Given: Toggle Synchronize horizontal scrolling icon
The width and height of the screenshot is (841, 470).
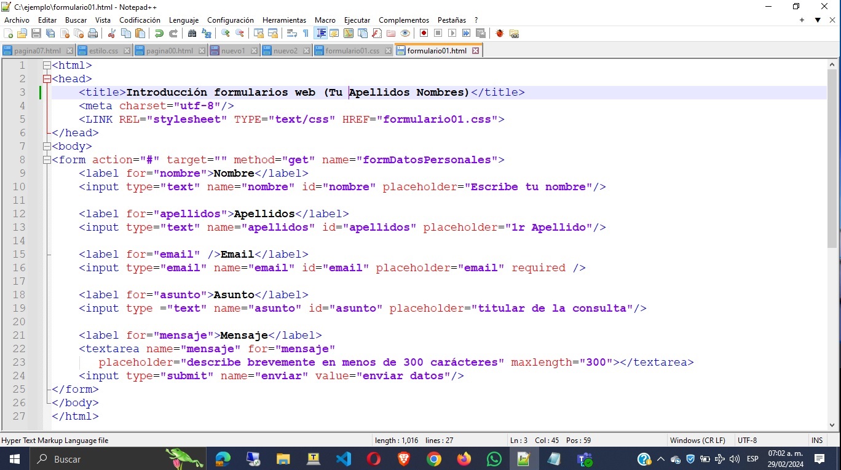Looking at the screenshot, I should coord(273,33).
